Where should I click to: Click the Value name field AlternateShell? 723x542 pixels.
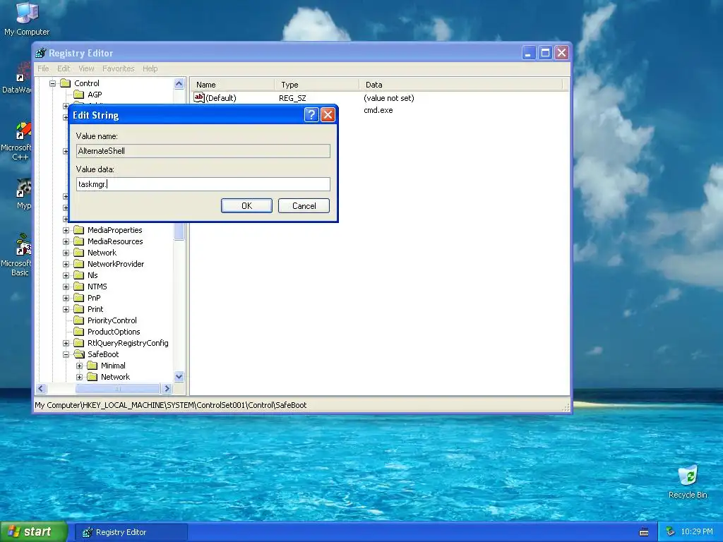(x=203, y=151)
